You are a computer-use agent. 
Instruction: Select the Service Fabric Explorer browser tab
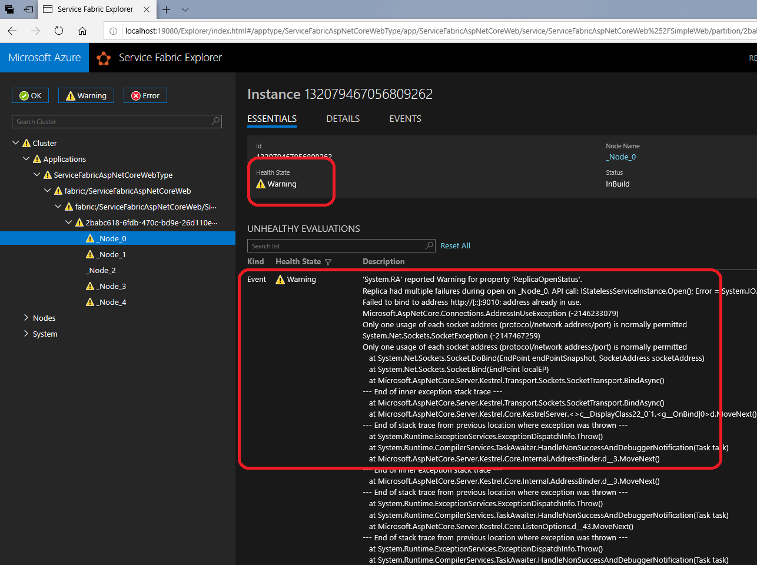95,9
